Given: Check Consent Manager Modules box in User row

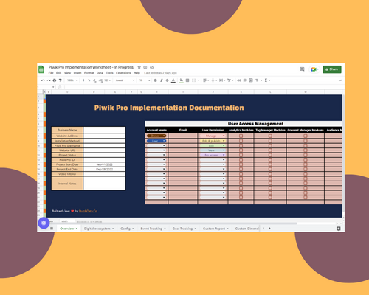Looking at the screenshot, I should (x=306, y=141).
